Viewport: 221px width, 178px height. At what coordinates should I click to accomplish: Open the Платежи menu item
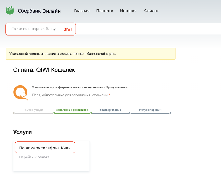tap(105, 11)
